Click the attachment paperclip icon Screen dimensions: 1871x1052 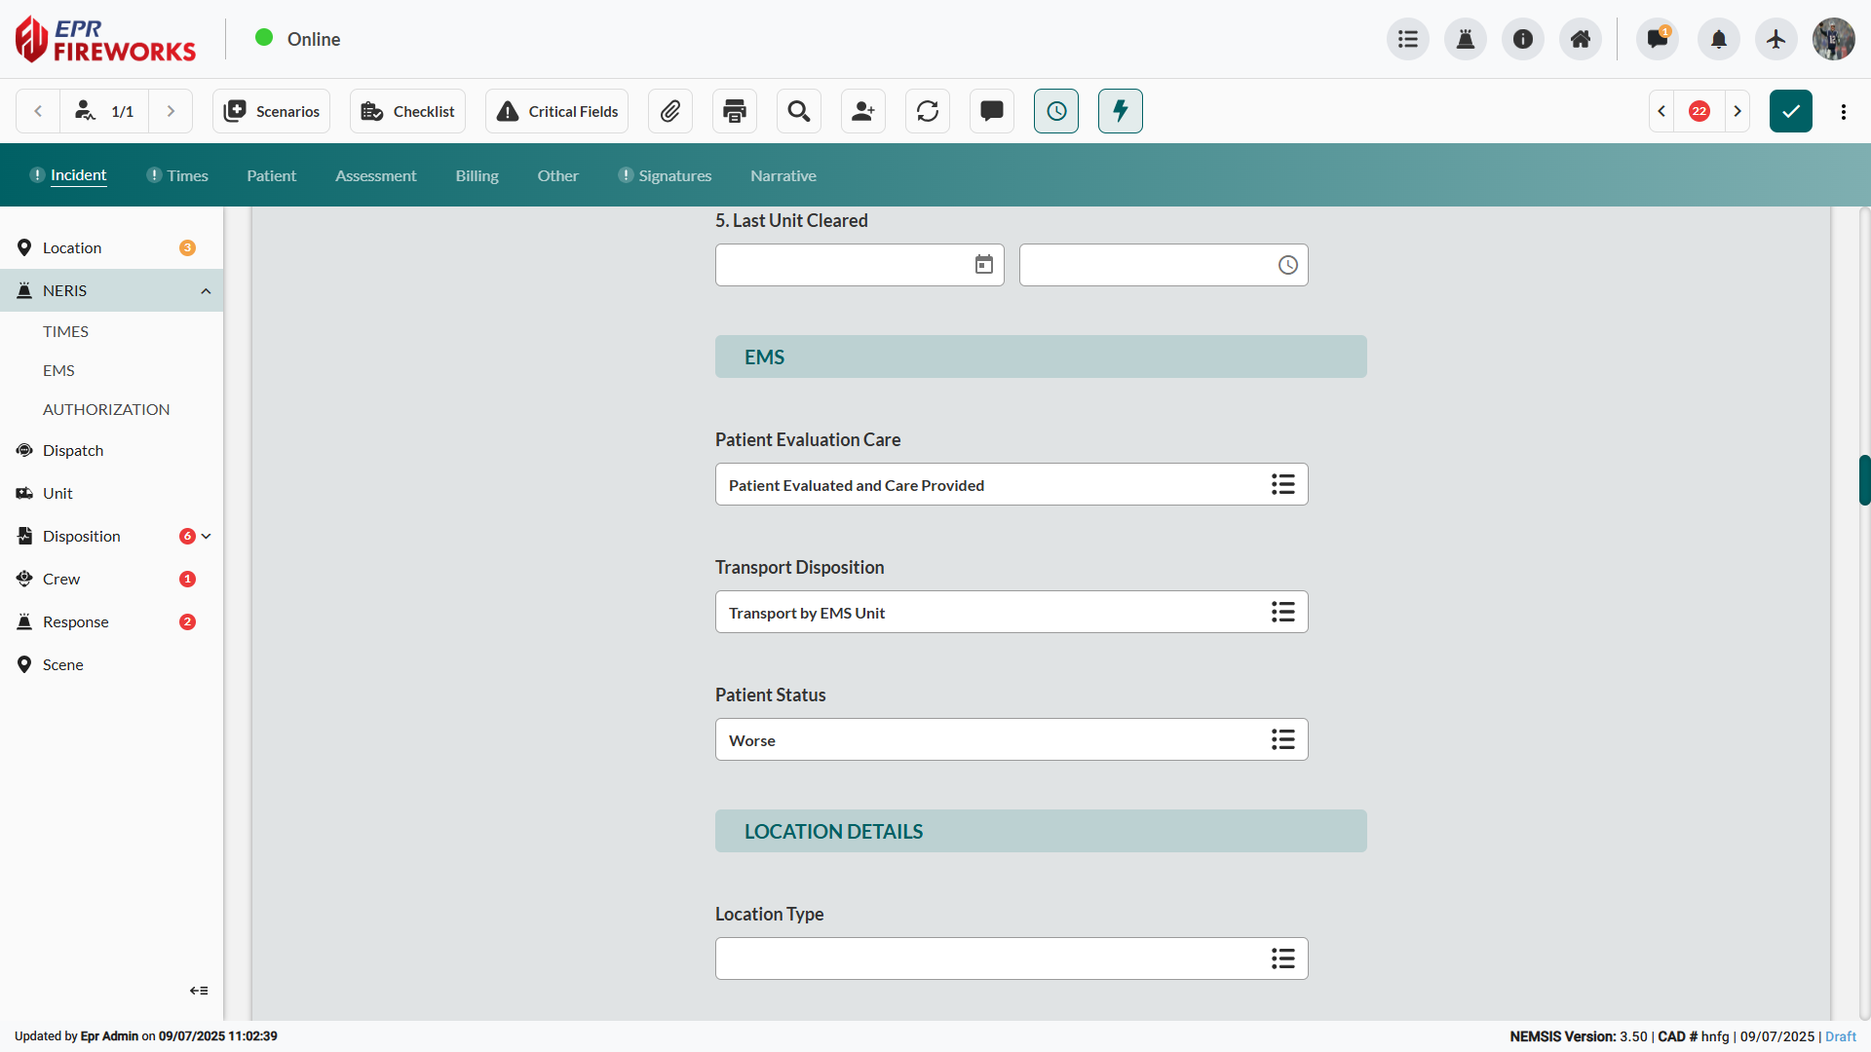[670, 111]
